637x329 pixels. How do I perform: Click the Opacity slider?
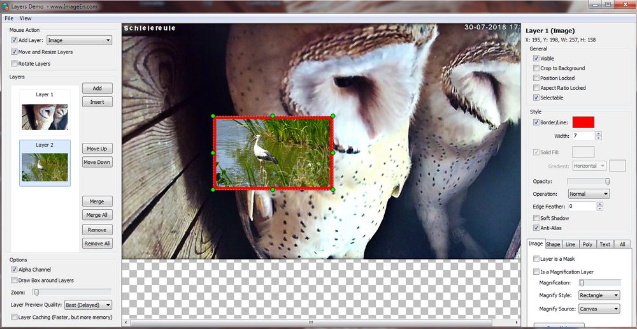[x=588, y=181]
